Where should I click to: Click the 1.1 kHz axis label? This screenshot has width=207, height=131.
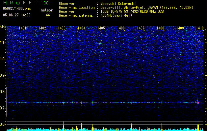pos(3,43)
